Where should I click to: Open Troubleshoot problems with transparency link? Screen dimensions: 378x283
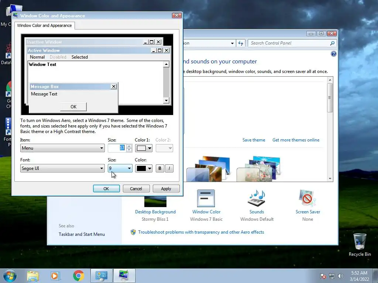[x=201, y=232]
